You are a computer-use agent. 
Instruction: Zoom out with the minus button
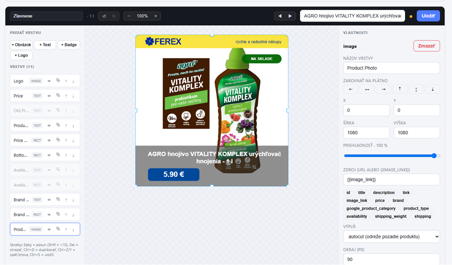click(x=129, y=16)
